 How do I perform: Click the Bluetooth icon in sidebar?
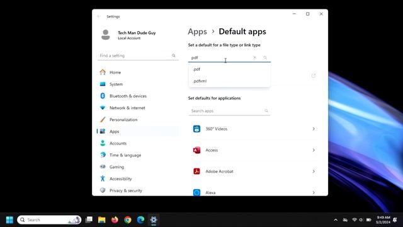[103, 96]
